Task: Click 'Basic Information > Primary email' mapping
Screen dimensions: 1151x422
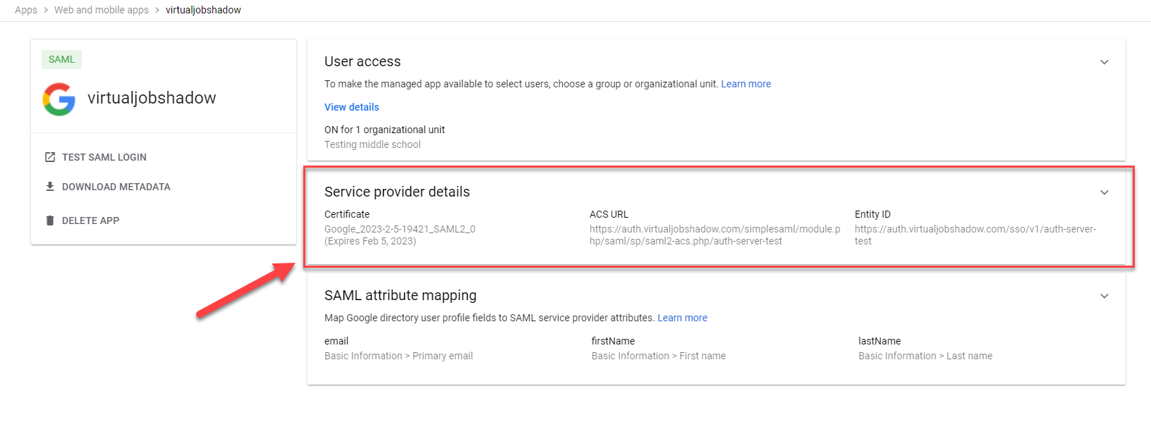Action: [x=398, y=356]
